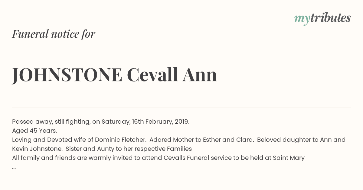Viewport: 363px width, 190px height.
Task: Select the name JOHNSTONE Cevall Ann
Action: 115,75
